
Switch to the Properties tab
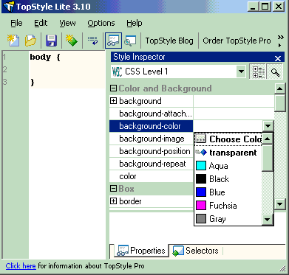[x=141, y=251]
